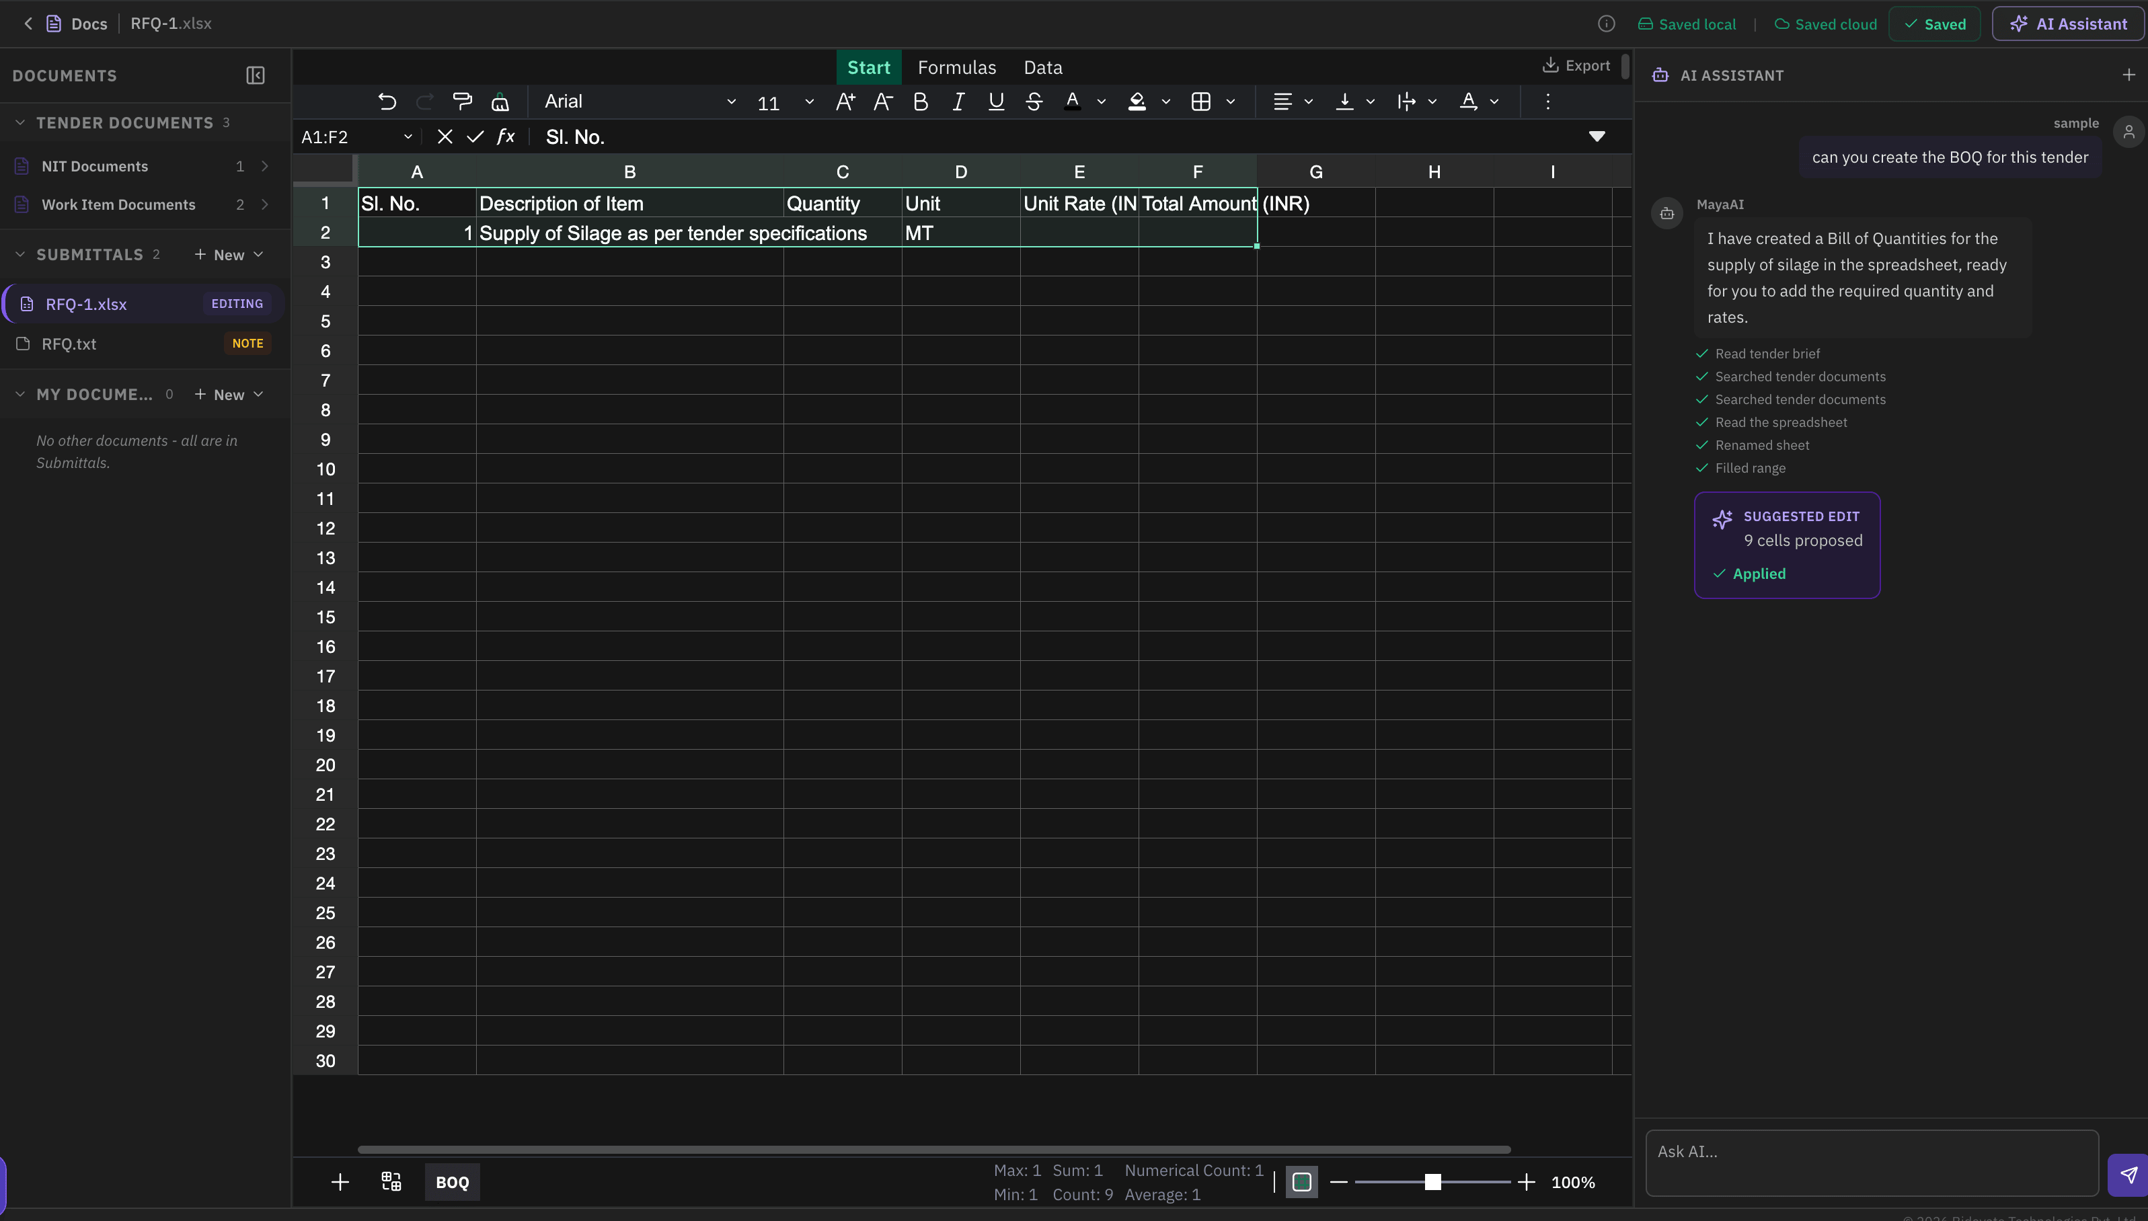The height and width of the screenshot is (1221, 2148).
Task: Switch to the Start tab
Action: [868, 67]
